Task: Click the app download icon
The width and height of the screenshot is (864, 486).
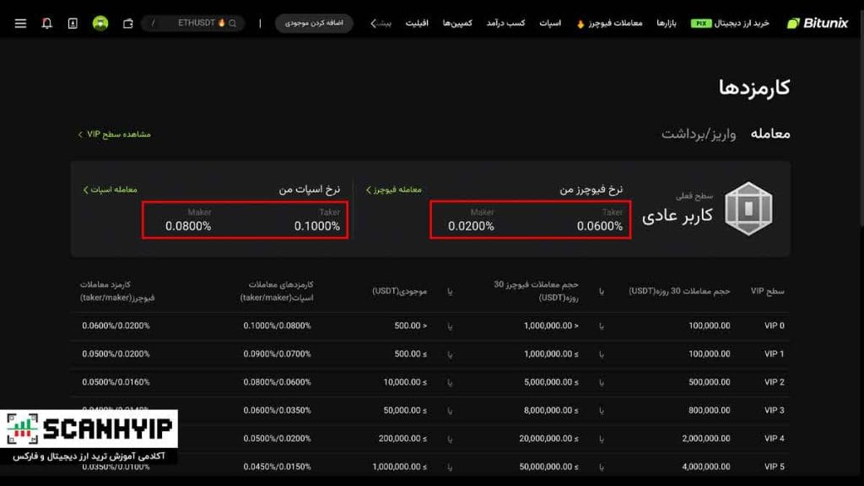Action: pos(73,23)
